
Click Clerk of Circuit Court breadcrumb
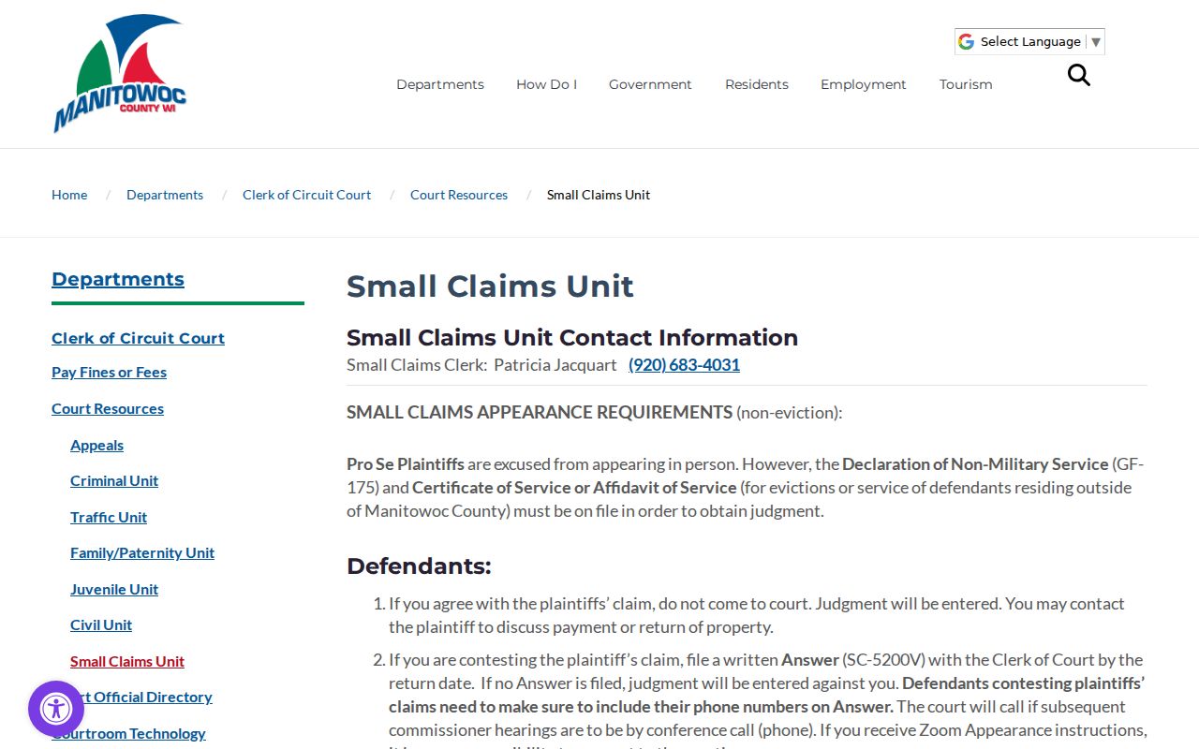[306, 195]
